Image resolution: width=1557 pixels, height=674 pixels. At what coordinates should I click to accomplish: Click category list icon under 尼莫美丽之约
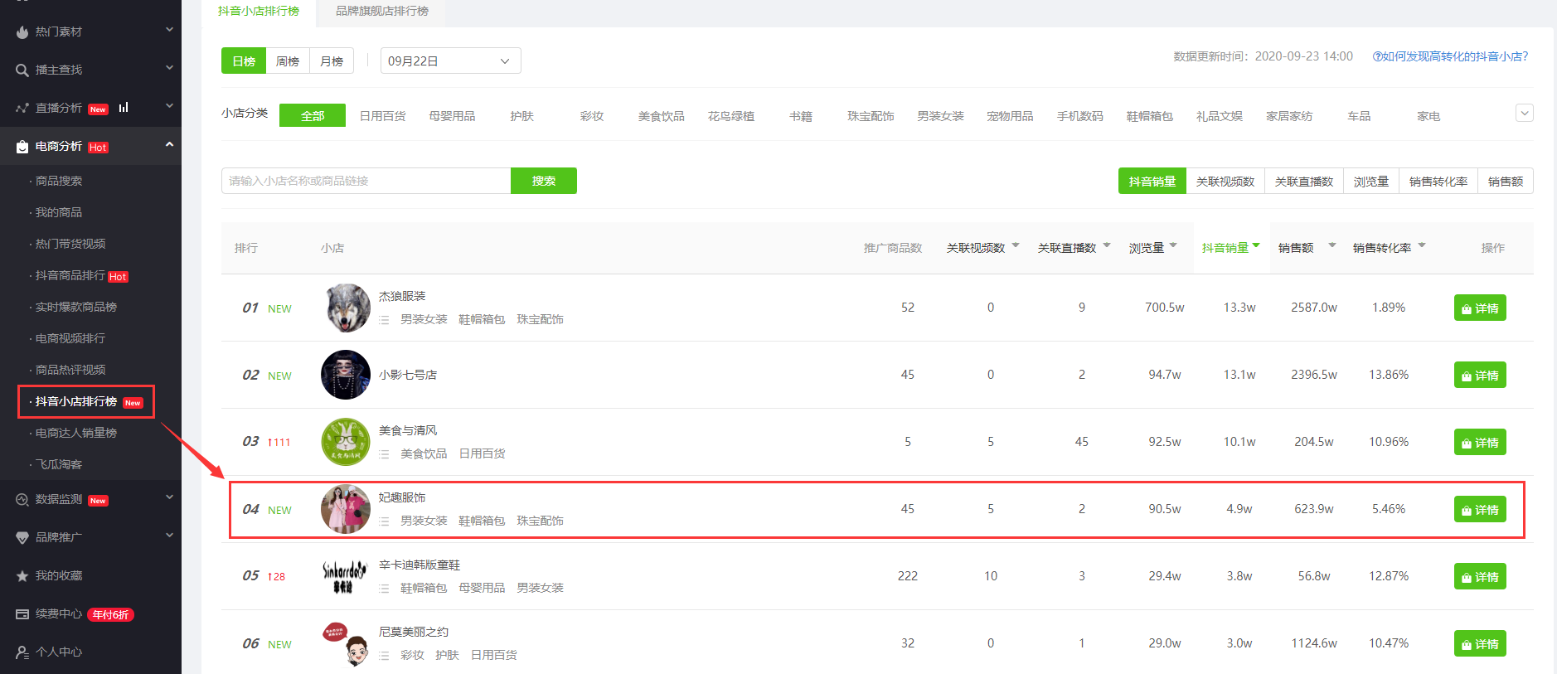(x=384, y=656)
